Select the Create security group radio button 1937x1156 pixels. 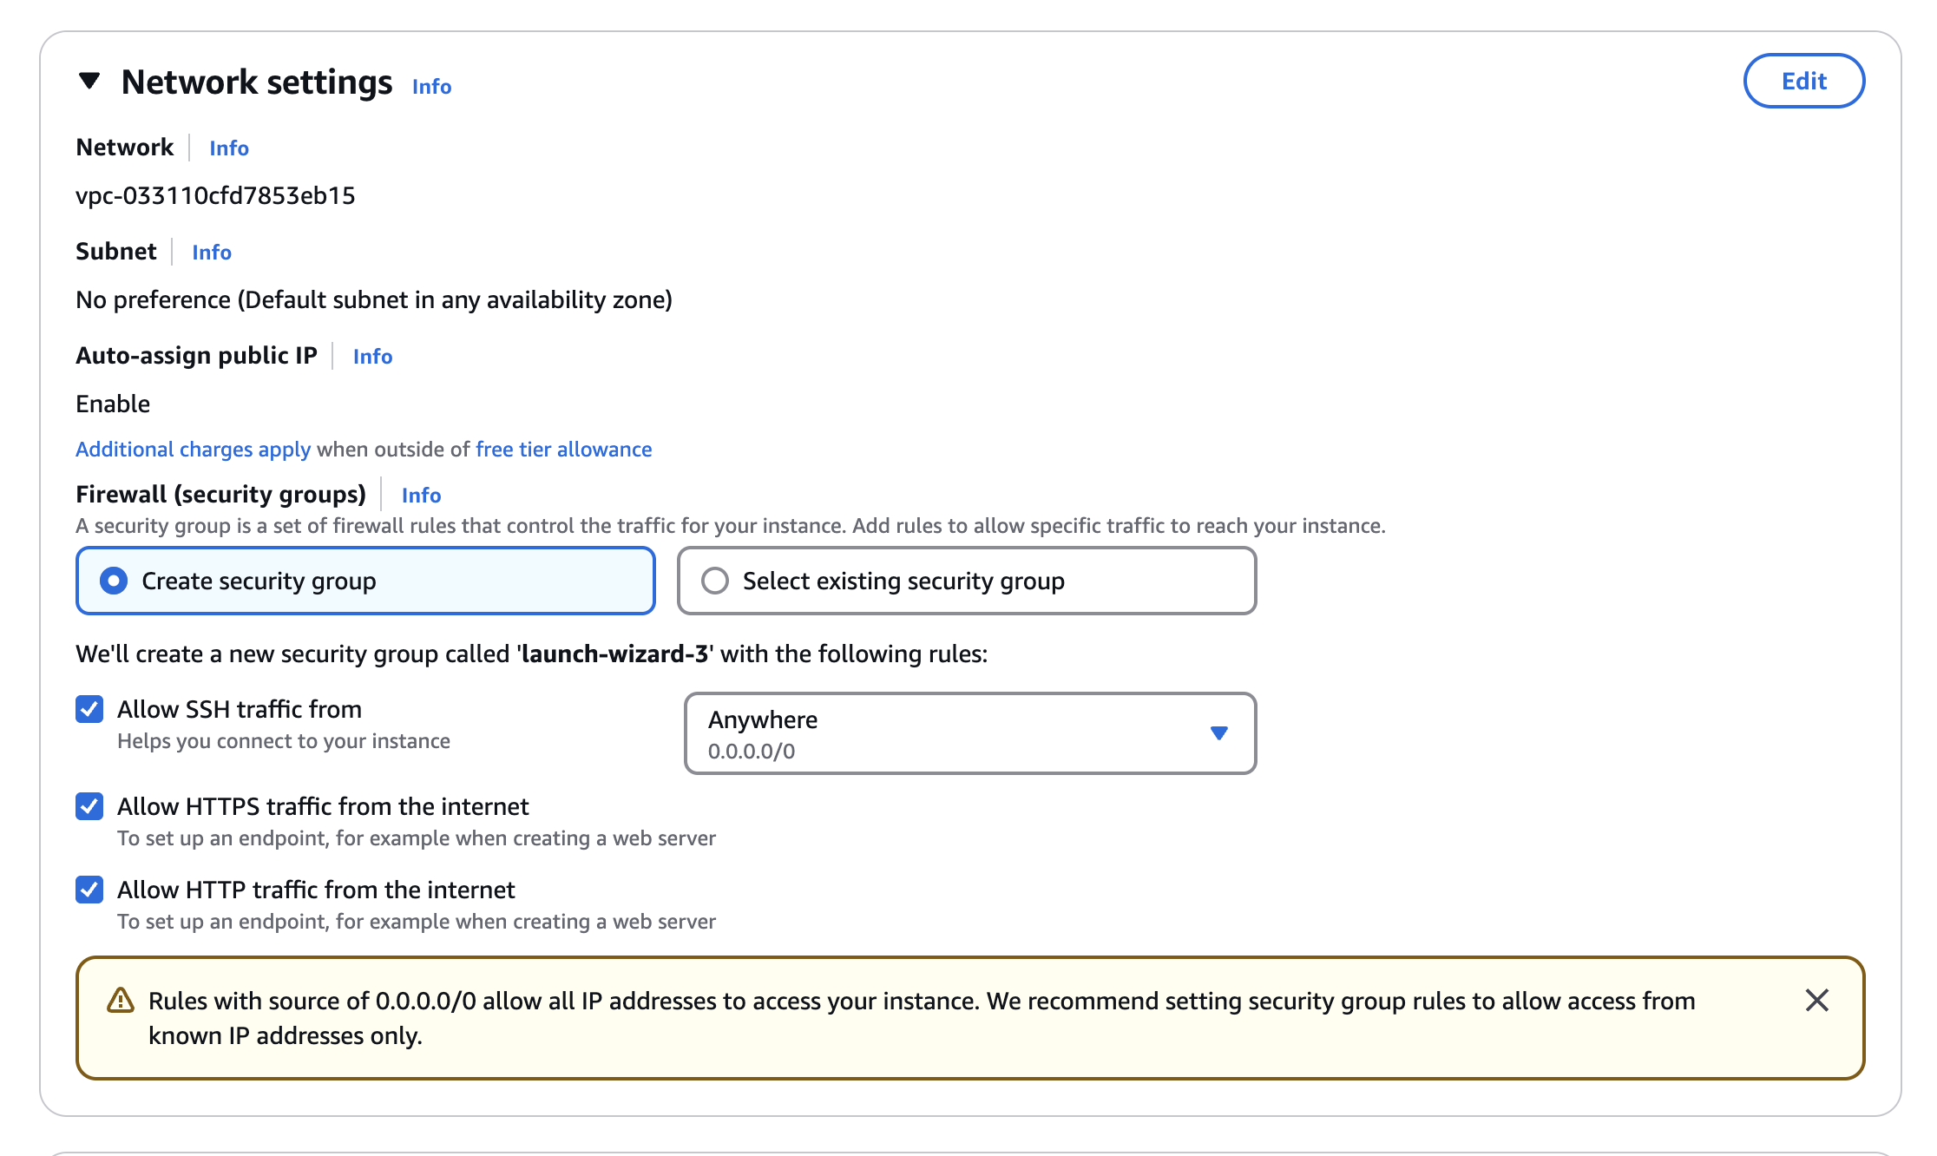coord(114,581)
